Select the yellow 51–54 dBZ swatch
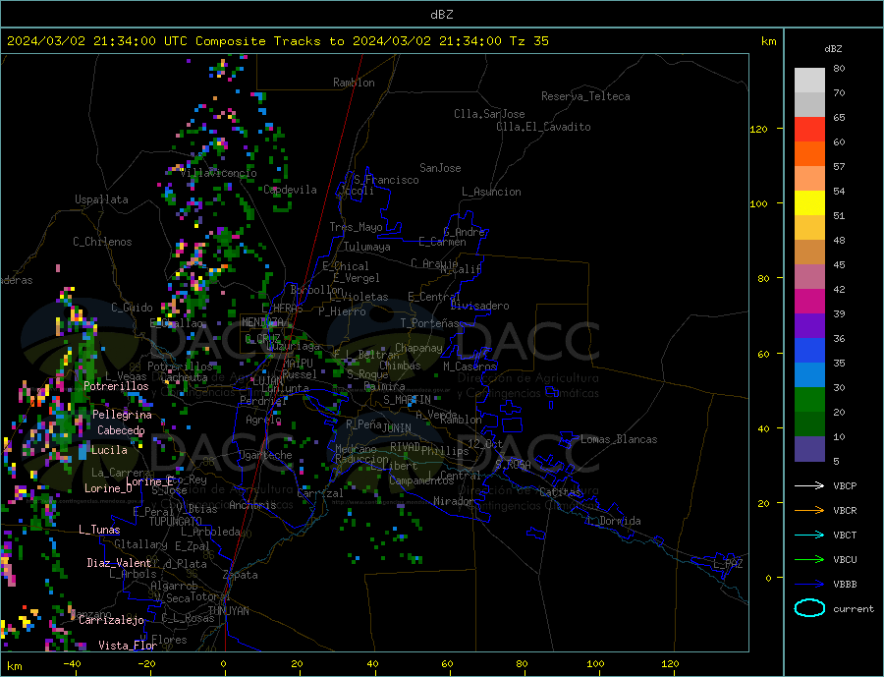Image resolution: width=884 pixels, height=677 pixels. (809, 203)
